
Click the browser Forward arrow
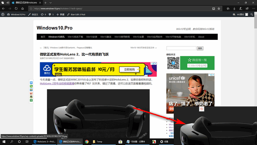[x=10, y=8]
